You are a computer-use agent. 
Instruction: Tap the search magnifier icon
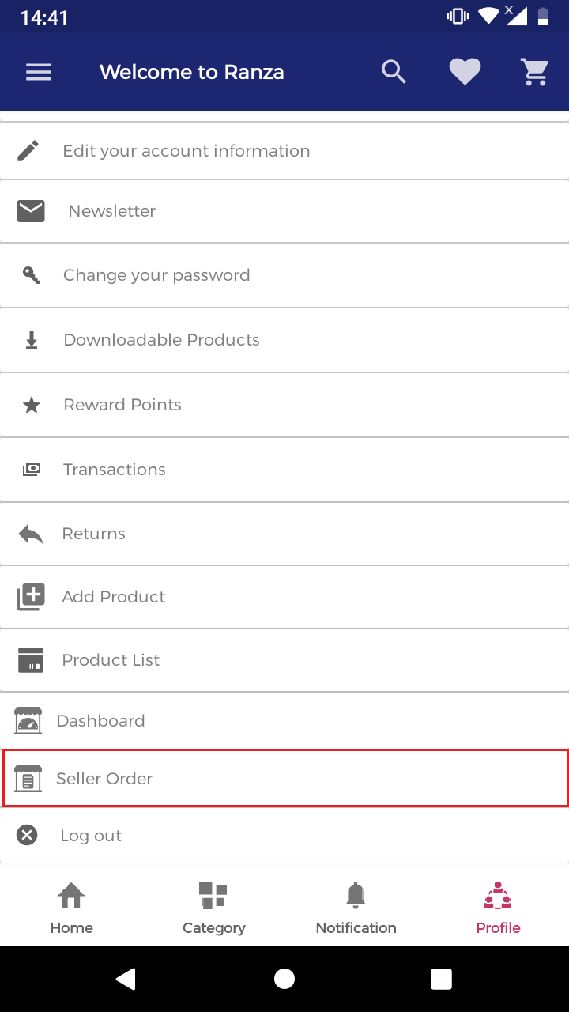394,72
